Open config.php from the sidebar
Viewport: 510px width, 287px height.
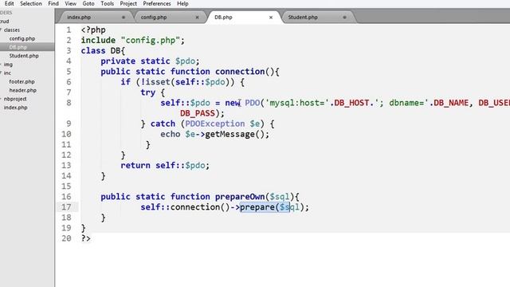click(22, 38)
